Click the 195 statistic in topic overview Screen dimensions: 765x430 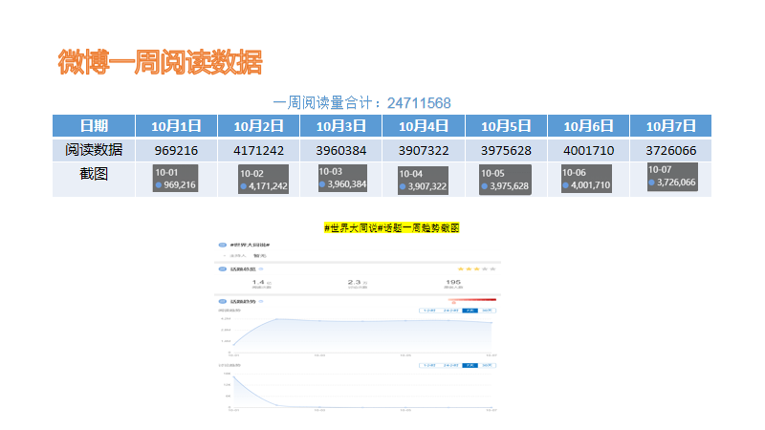click(x=452, y=282)
